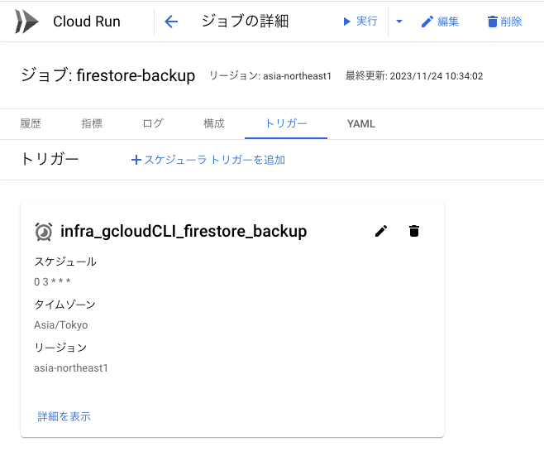Delete the infra_gcloudCLI_firestore_backup trigger trash icon
544x461 pixels.
click(414, 231)
